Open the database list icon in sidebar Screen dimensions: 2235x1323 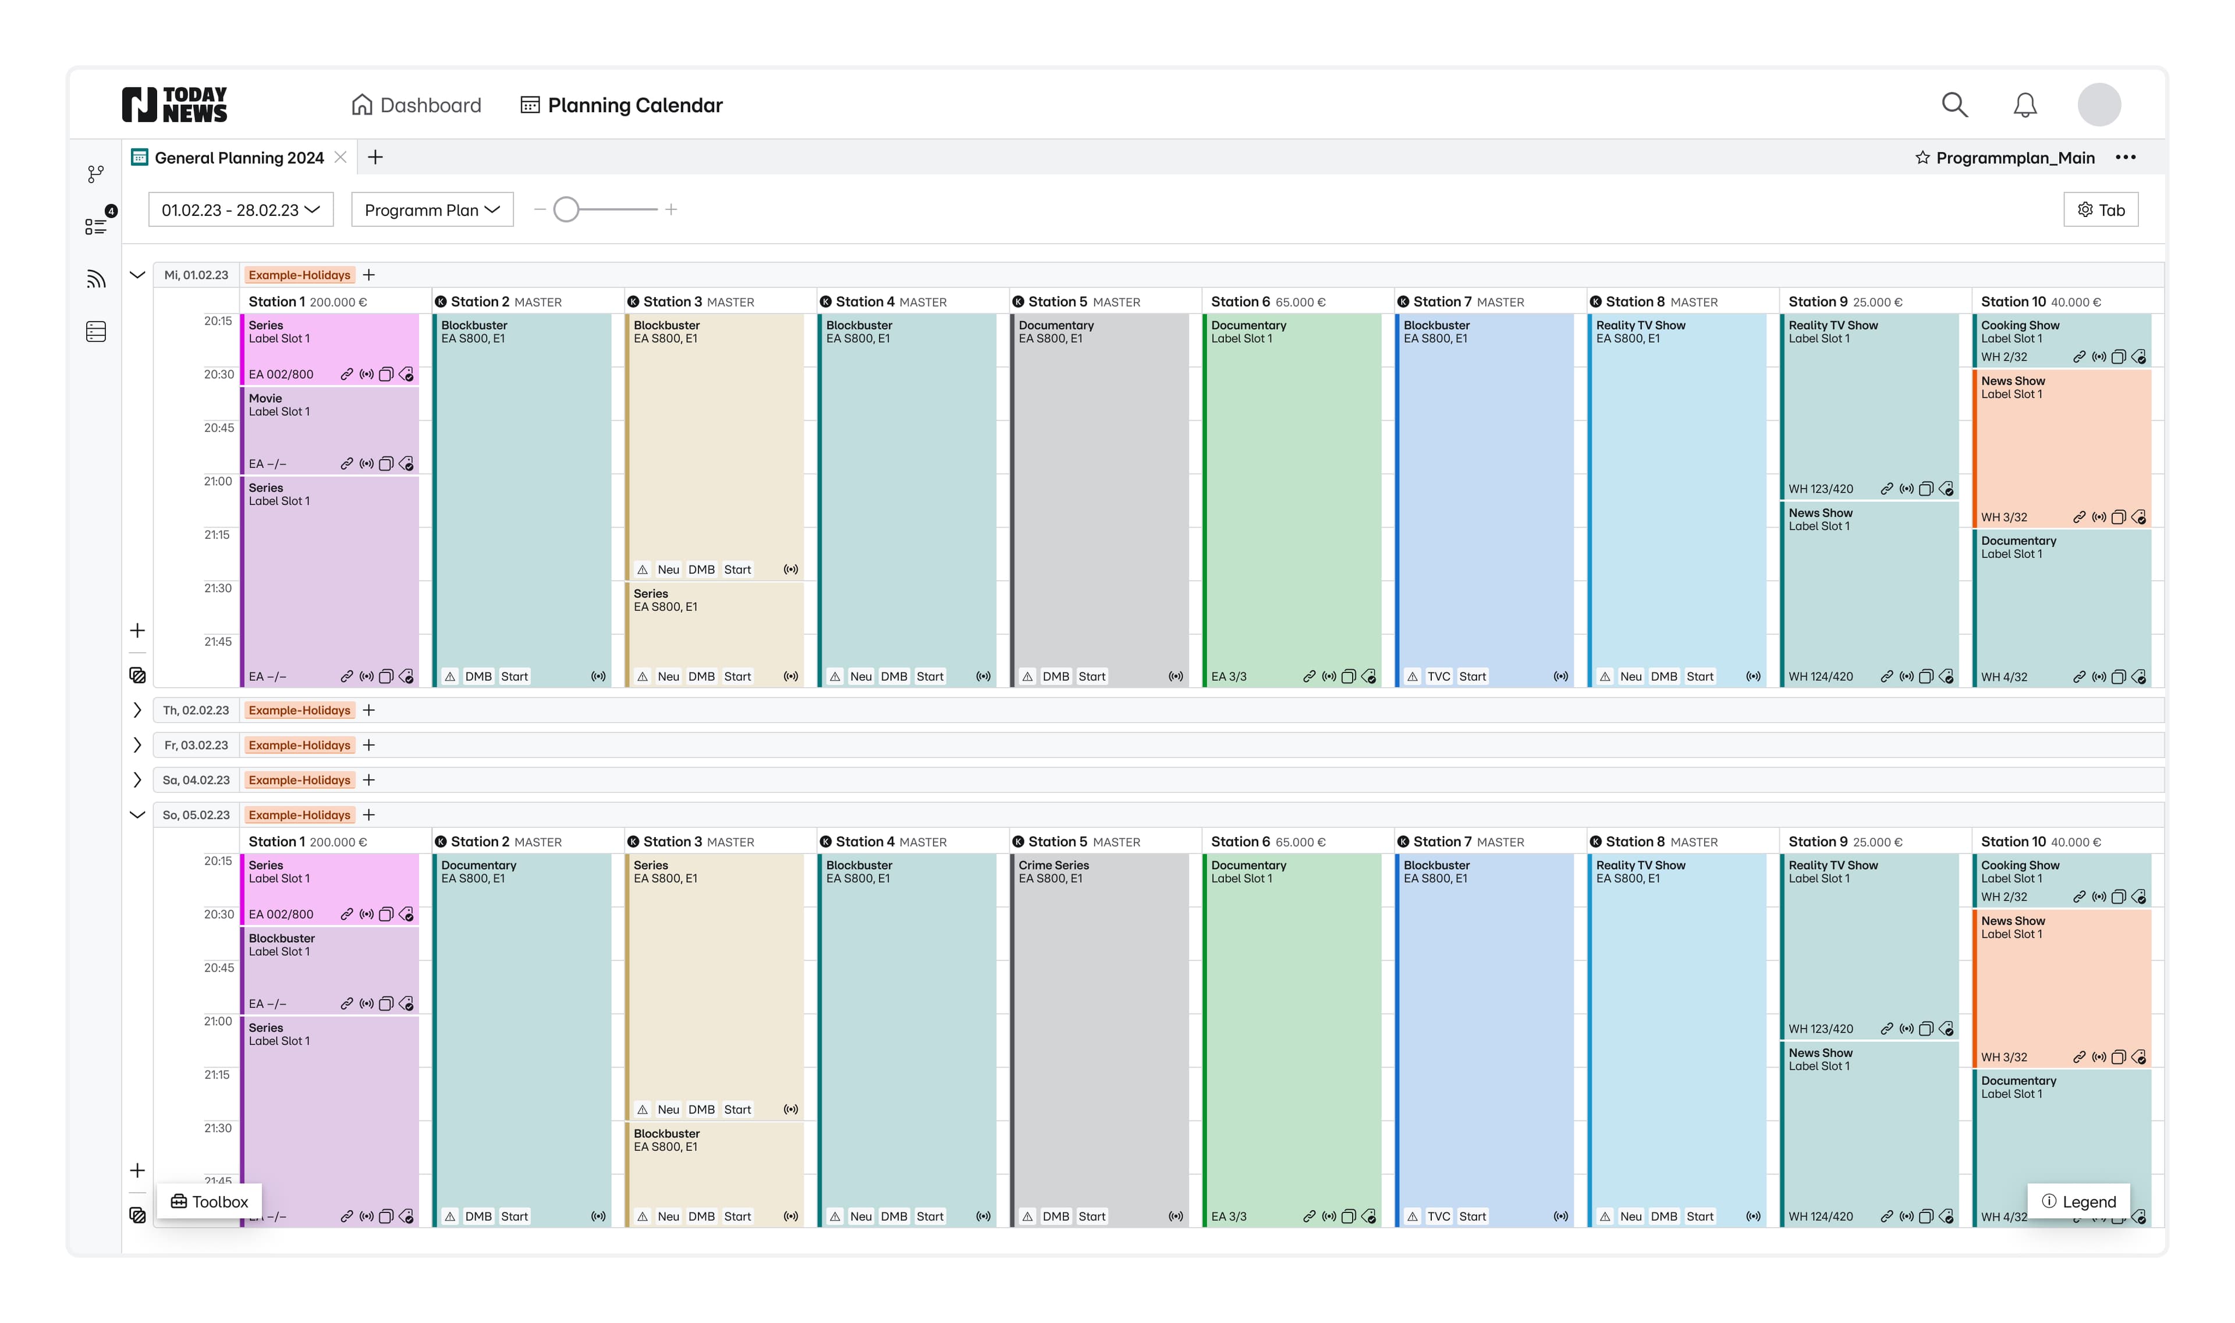point(96,332)
